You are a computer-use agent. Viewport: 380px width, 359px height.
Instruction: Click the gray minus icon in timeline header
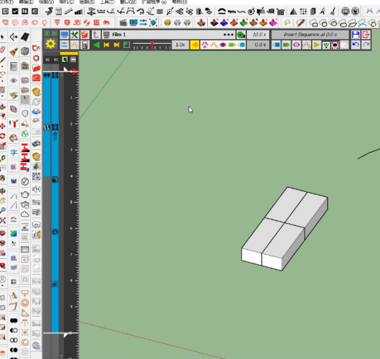(73, 60)
